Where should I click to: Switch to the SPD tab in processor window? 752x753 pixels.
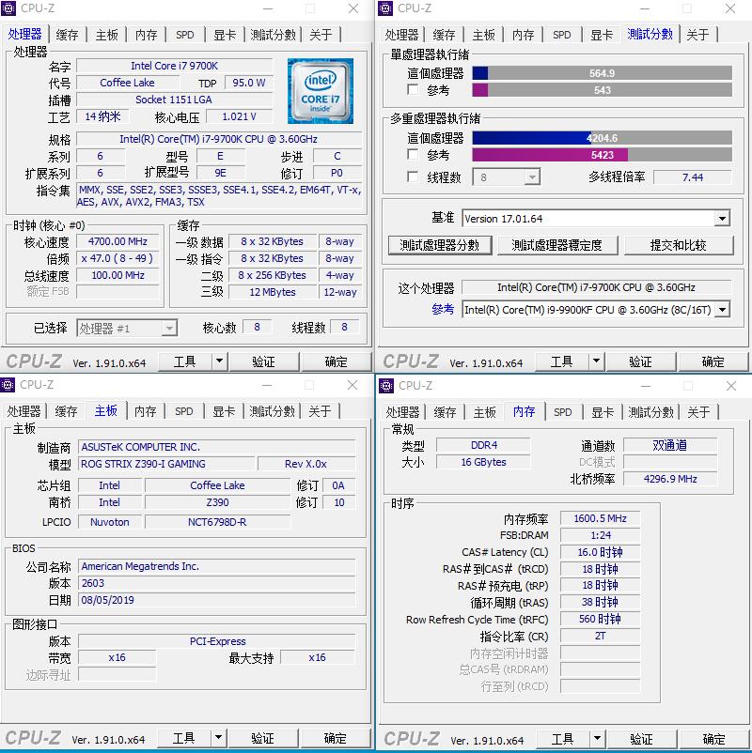[x=185, y=34]
